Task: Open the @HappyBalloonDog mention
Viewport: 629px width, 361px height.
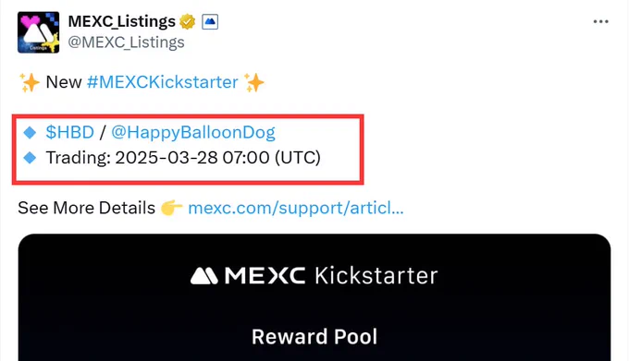Action: [193, 132]
